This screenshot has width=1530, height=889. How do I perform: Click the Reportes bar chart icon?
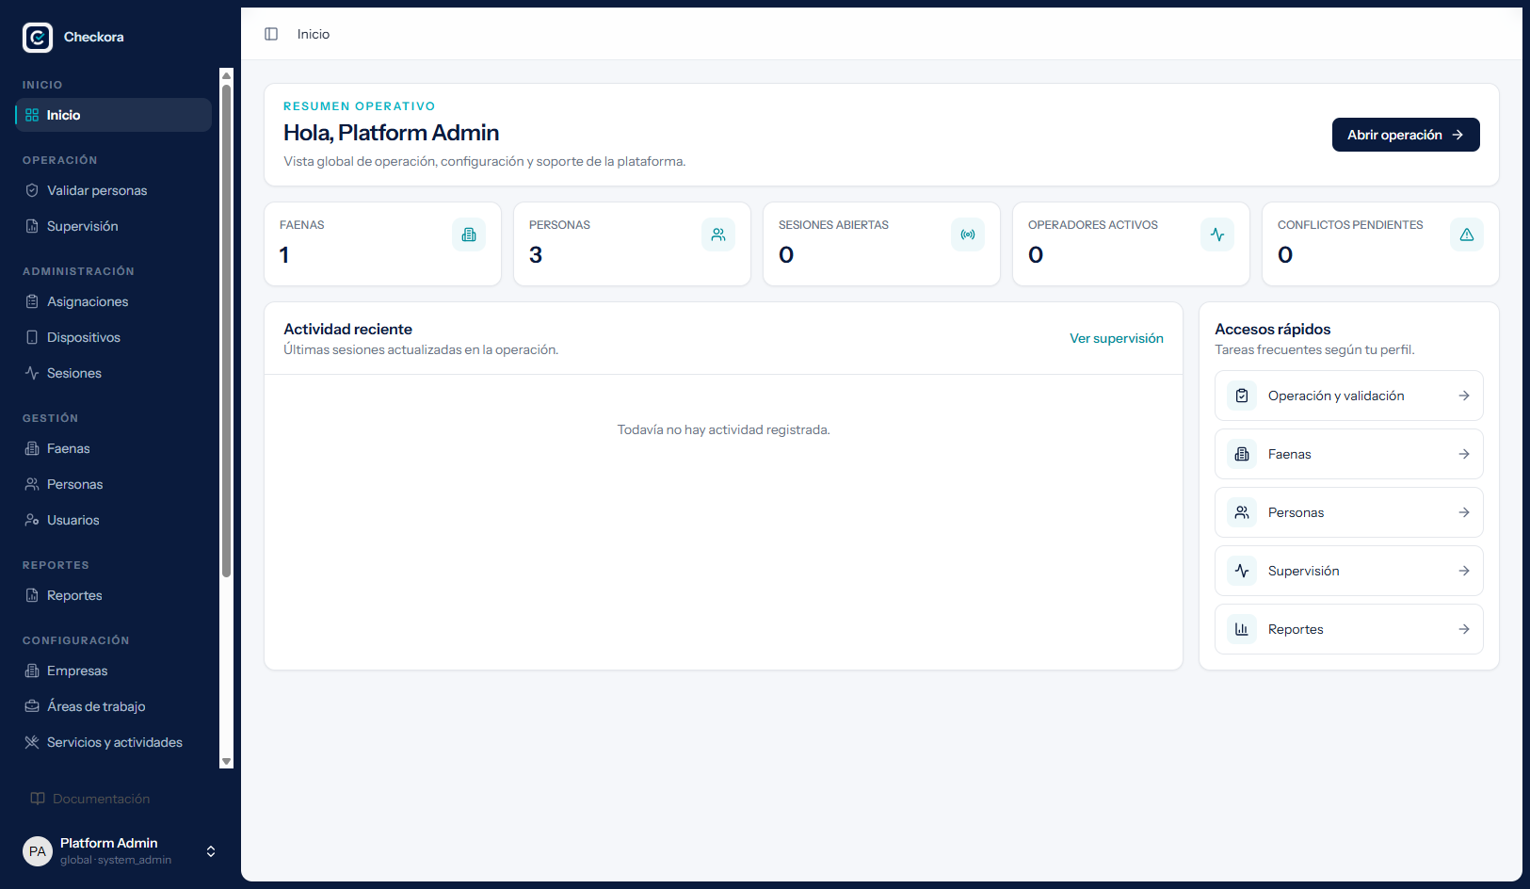coord(1242,629)
